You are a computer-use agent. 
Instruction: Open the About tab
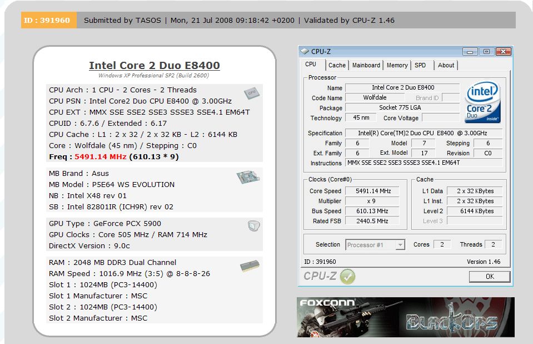(446, 65)
